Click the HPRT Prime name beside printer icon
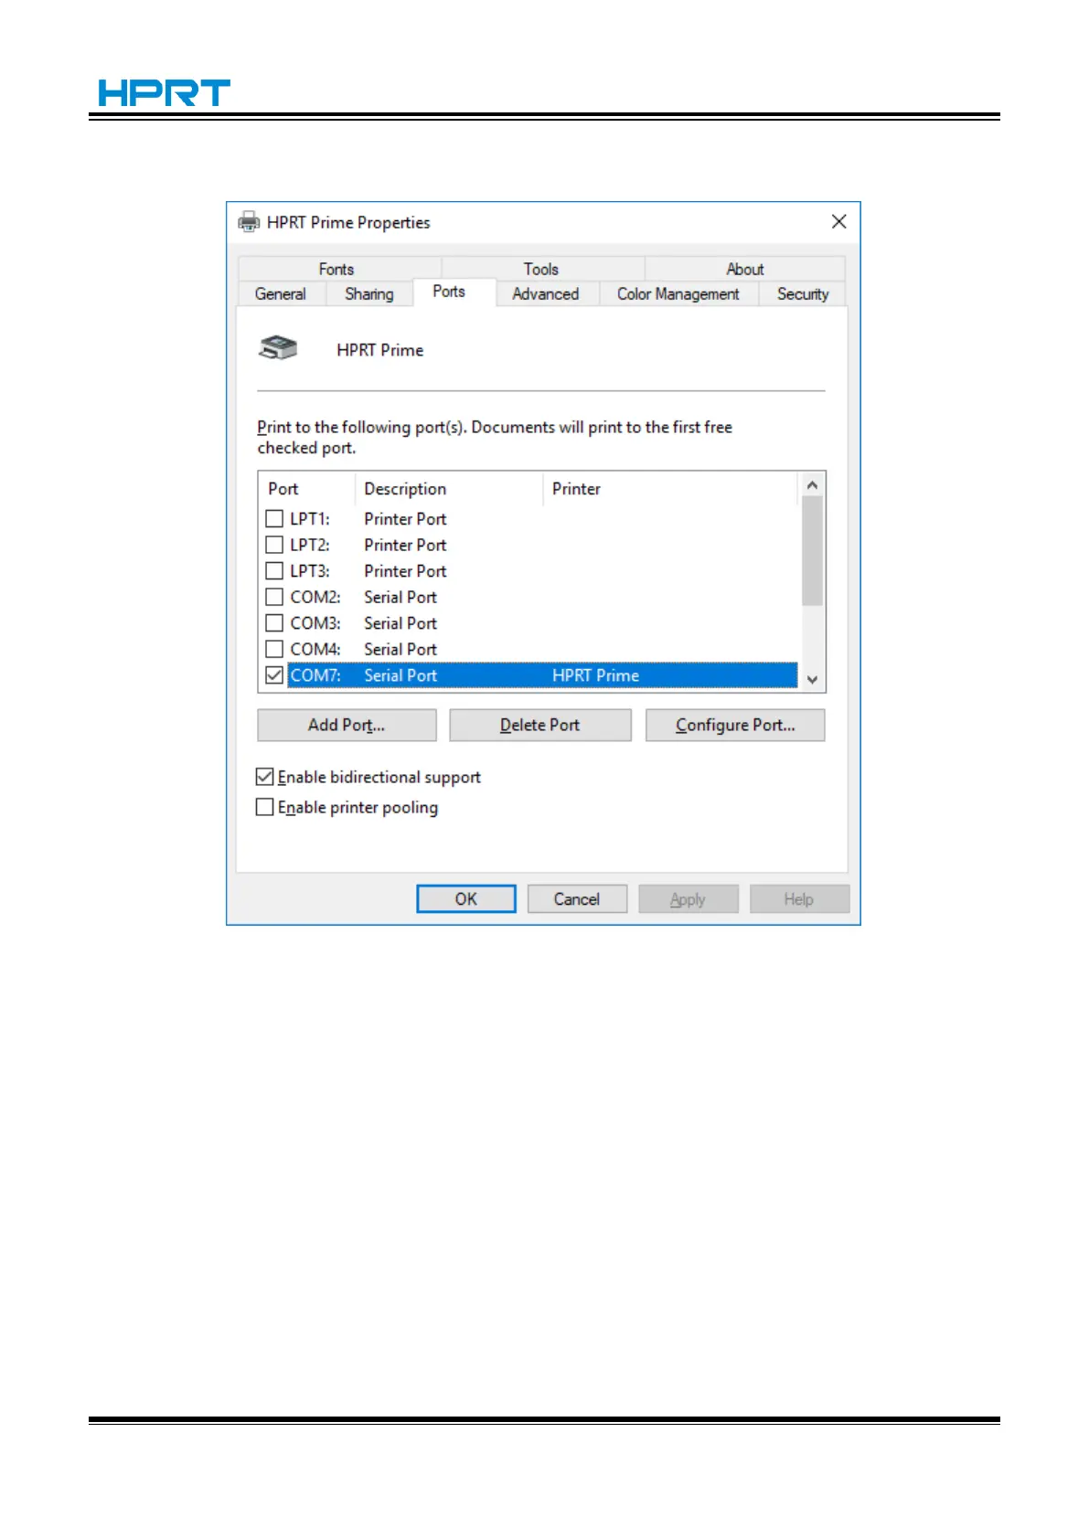Screen dimensions: 1089x1539 coord(380,350)
